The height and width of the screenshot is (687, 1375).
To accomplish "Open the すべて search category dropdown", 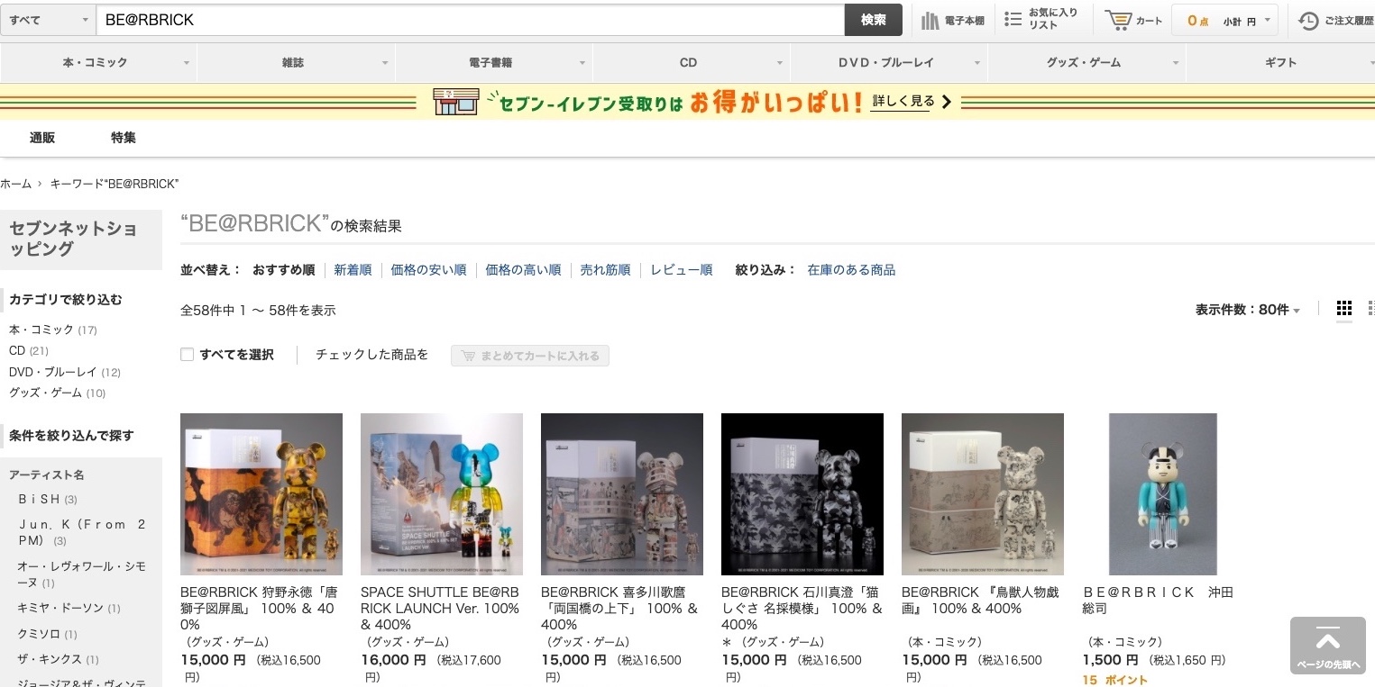I will pyautogui.click(x=49, y=20).
